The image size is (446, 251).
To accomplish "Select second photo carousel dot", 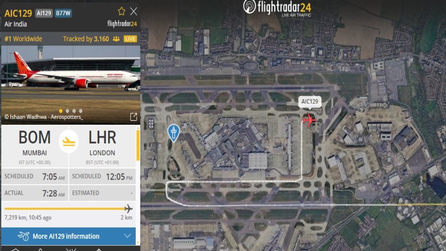I will tap(67, 111).
